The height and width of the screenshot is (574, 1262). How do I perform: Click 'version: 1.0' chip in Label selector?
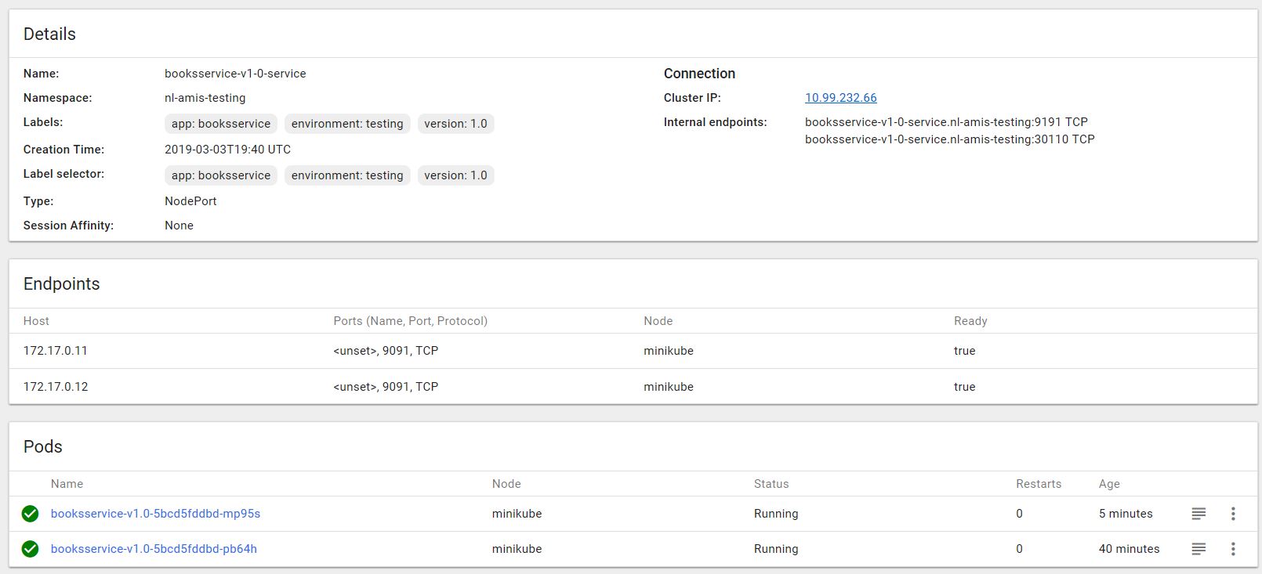point(455,175)
